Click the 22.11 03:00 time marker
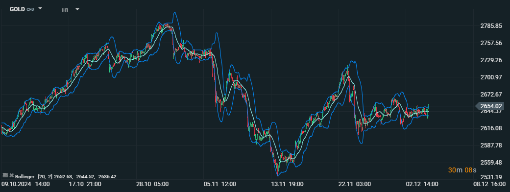This screenshot has width=510, height=192. (355, 184)
